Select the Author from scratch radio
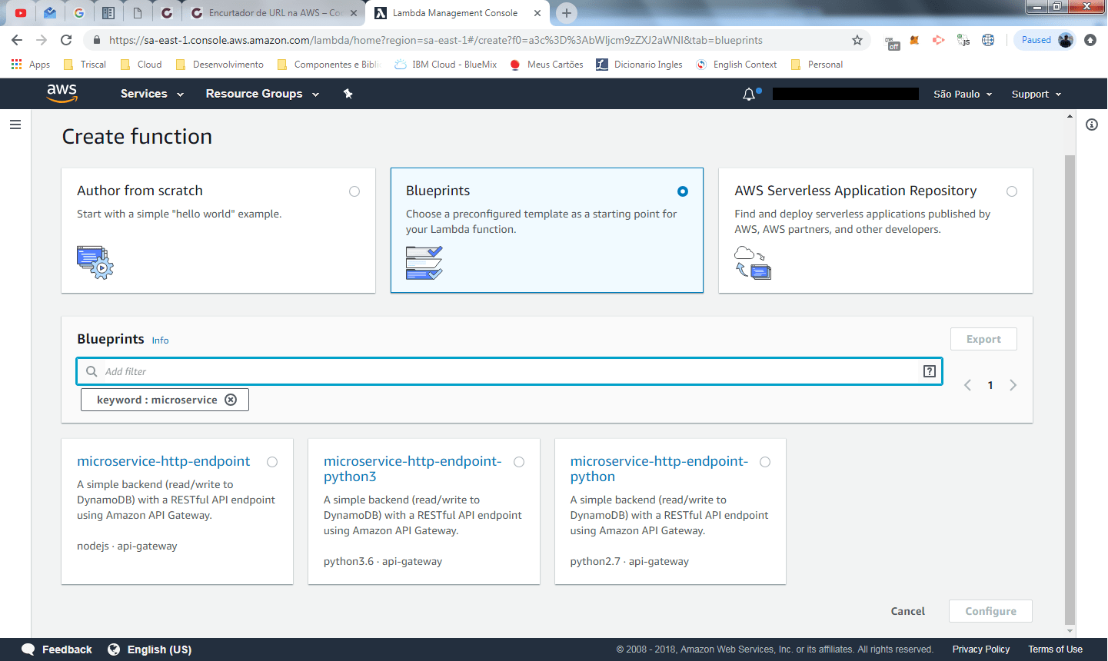1108x661 pixels. [x=354, y=191]
